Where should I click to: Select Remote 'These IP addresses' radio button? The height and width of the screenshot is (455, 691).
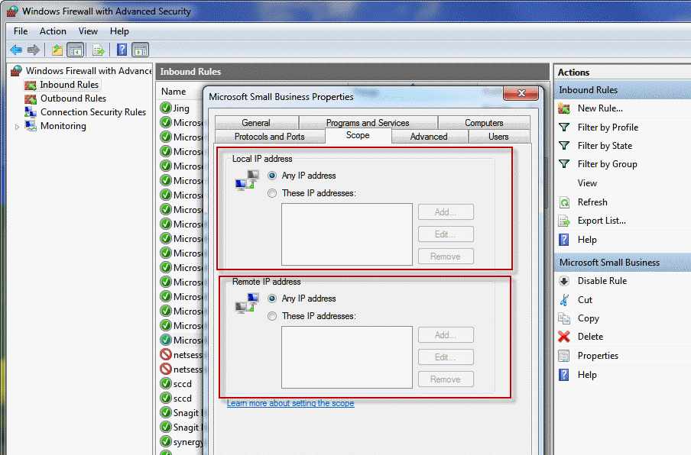click(x=272, y=316)
